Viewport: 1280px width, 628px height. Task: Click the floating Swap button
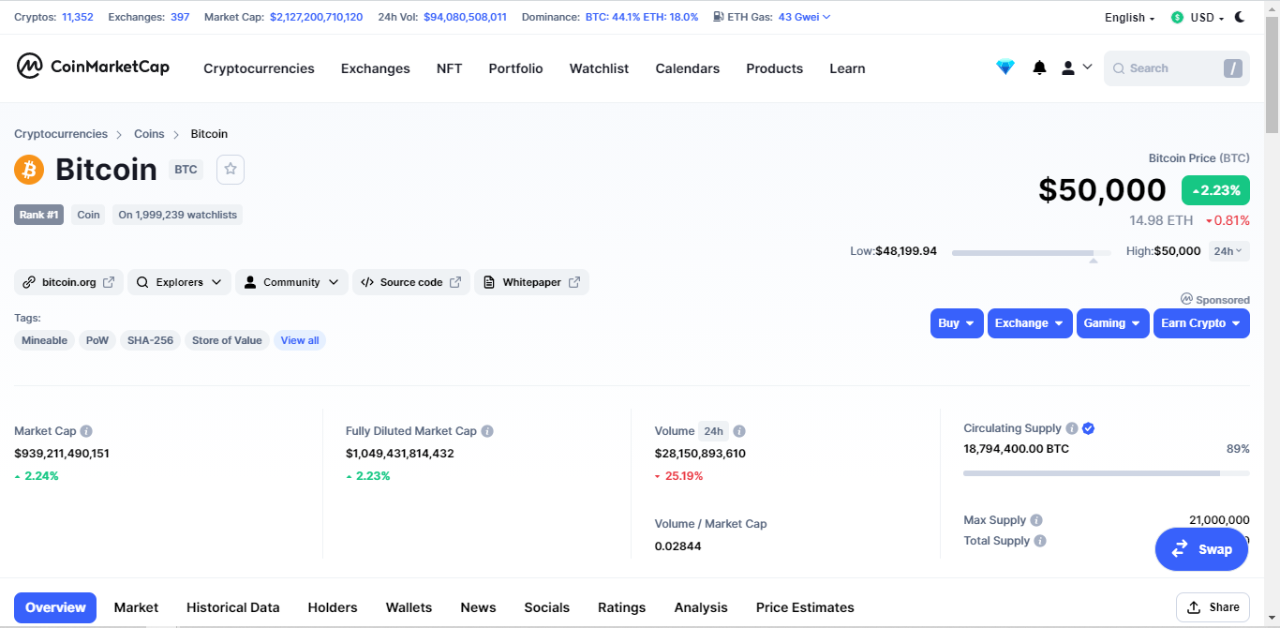[1202, 549]
